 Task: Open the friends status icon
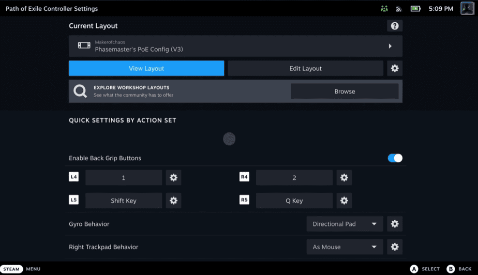pos(384,8)
